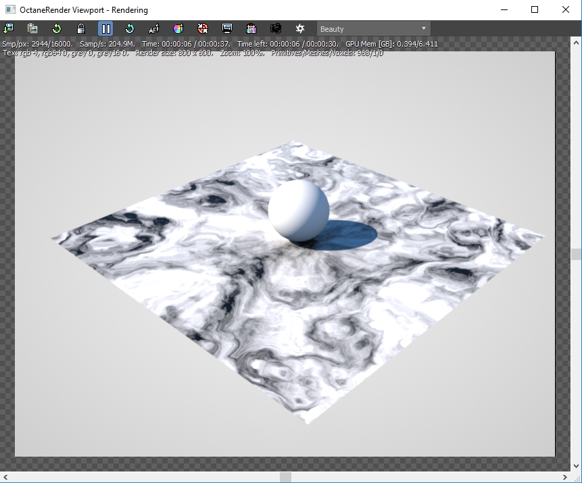
Task: Toggle the render region monitor icon
Action: click(x=227, y=28)
